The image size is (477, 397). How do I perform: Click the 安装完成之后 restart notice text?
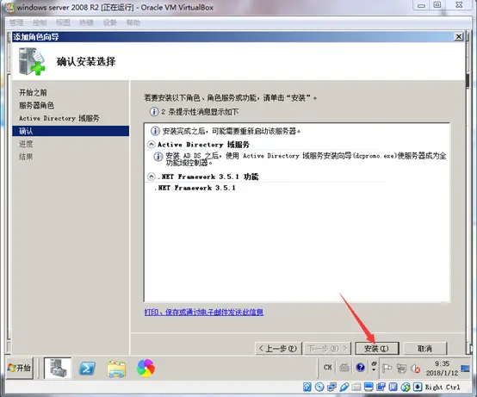(232, 131)
